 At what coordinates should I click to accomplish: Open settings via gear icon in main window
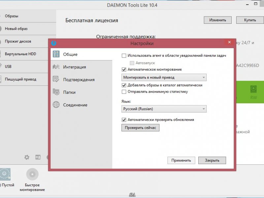27,157
